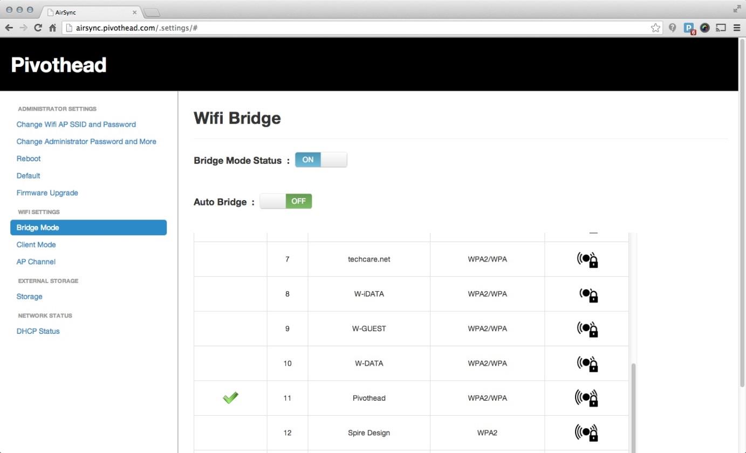Click the Reboot link
The width and height of the screenshot is (746, 453).
29,159
